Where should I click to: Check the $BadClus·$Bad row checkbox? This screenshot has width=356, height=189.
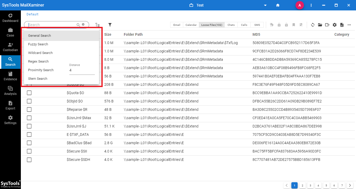coord(29,143)
